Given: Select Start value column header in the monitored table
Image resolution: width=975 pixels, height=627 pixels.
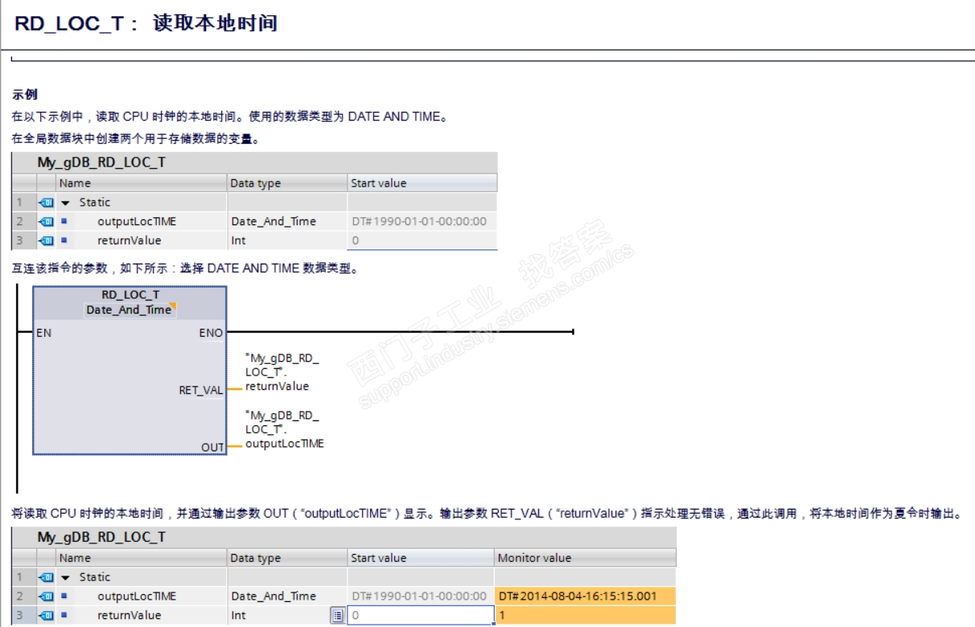Looking at the screenshot, I should (421, 558).
